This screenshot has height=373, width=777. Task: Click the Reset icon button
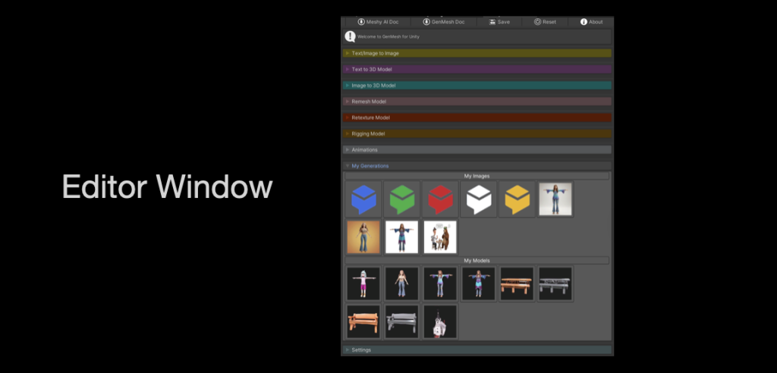[x=545, y=22]
